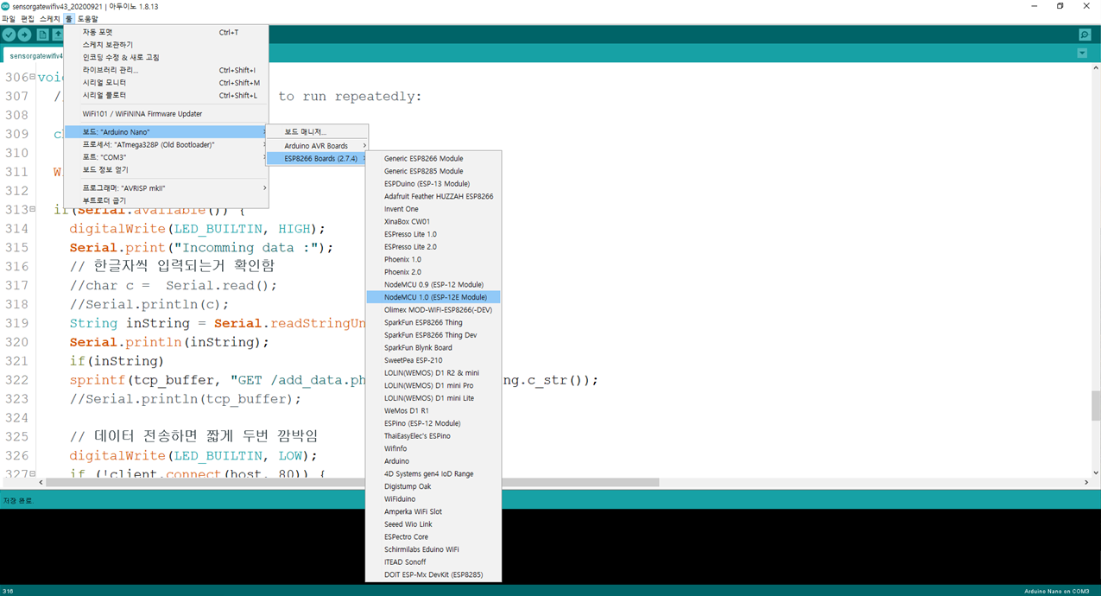Pick 4D Systems gen4 IoD Range
Image resolution: width=1101 pixels, height=596 pixels.
point(433,473)
